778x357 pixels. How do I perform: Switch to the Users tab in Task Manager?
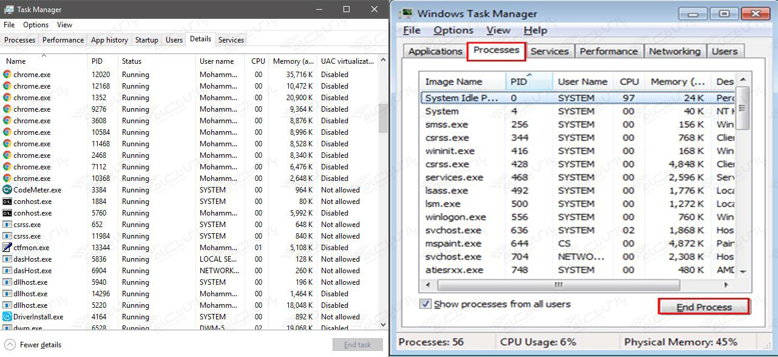pyautogui.click(x=174, y=40)
